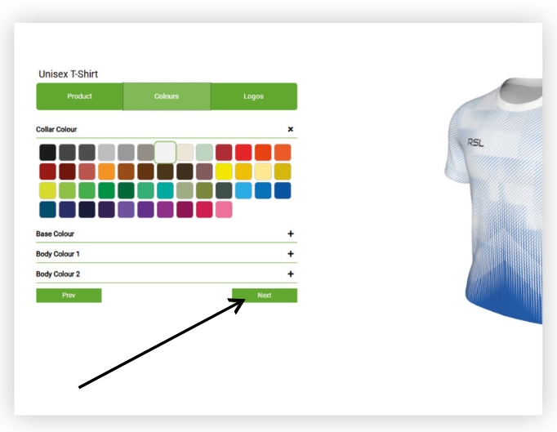Viewport: 557px width, 432px height.
Task: Click the Prev button
Action: [69, 296]
